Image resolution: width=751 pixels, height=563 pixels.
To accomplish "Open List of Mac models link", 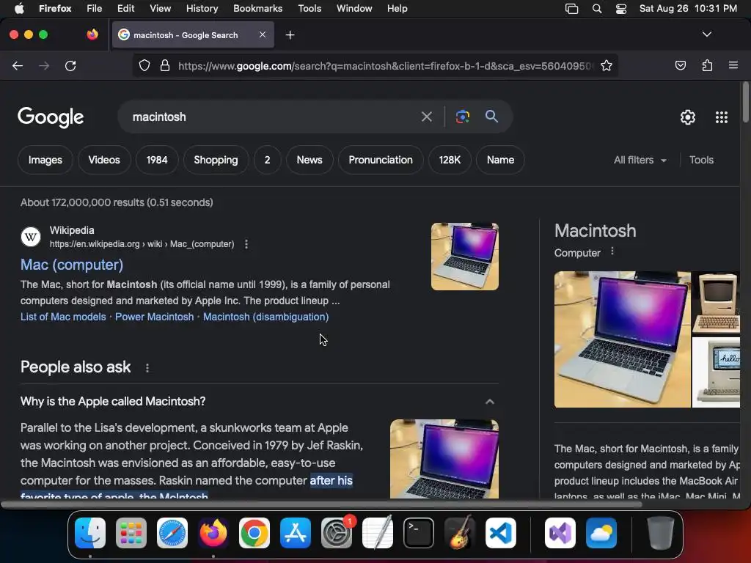I will pos(63,317).
